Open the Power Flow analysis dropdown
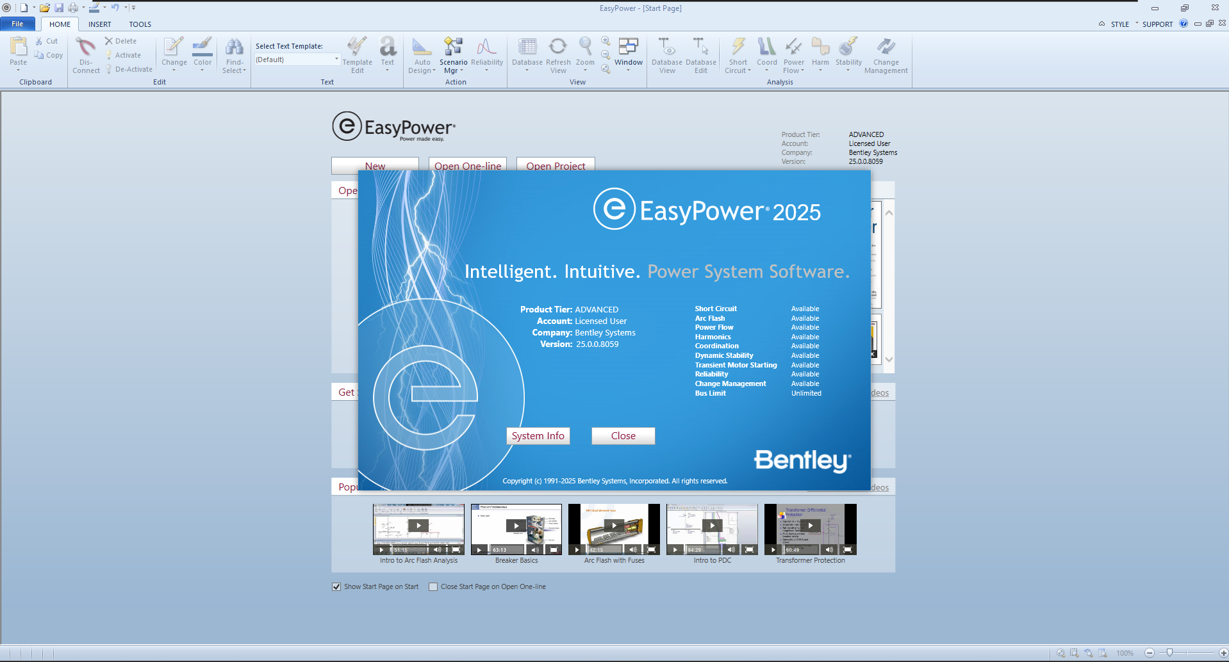This screenshot has width=1229, height=662. (x=793, y=55)
